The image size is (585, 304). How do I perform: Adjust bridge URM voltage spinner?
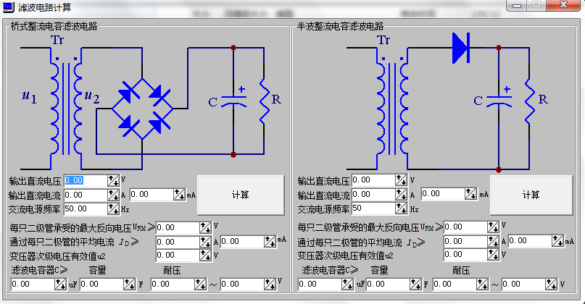pos(206,227)
